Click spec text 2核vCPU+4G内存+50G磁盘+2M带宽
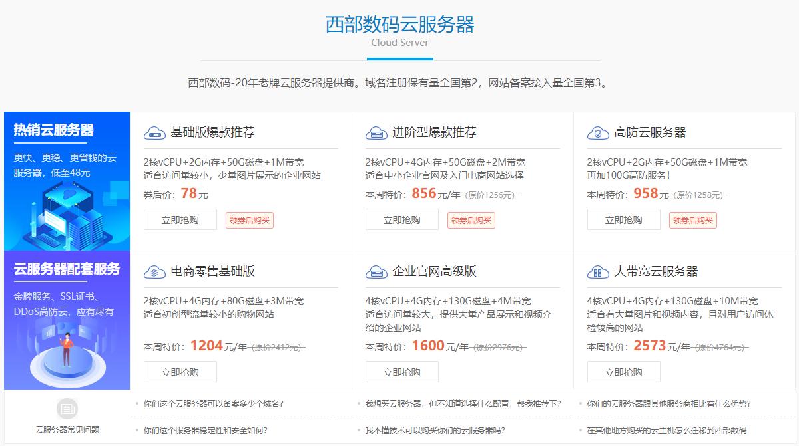 pos(445,162)
